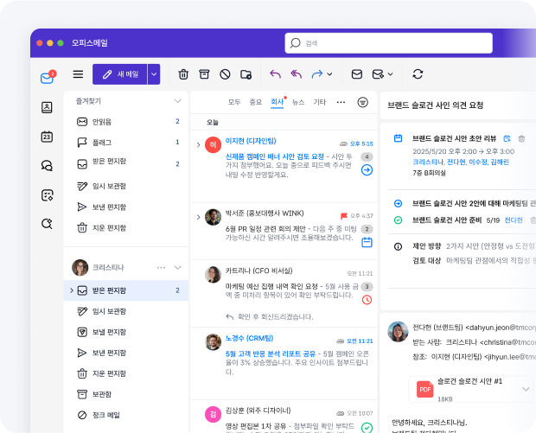Expand the 이지현 conversation thread
The height and width of the screenshot is (433, 536).
tap(198, 145)
